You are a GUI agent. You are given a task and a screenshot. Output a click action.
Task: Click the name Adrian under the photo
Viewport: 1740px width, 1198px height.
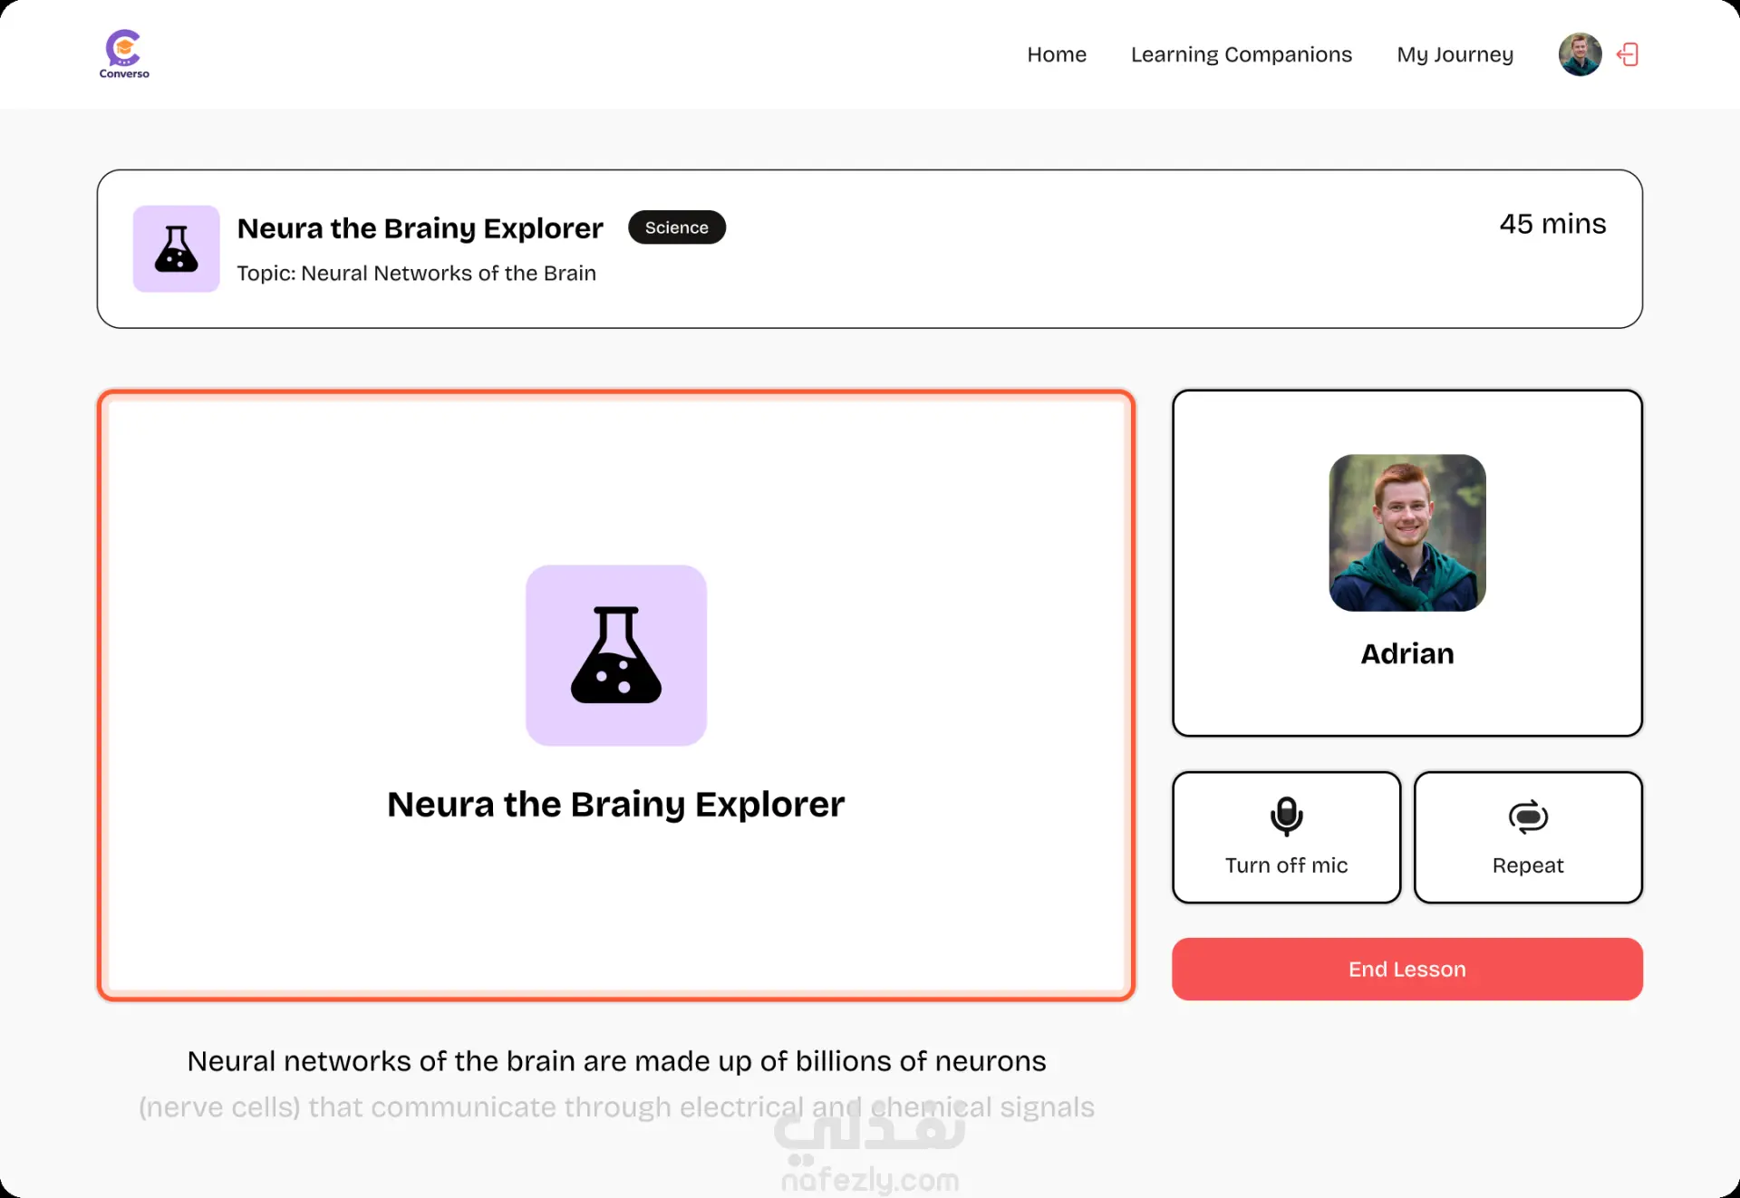(x=1406, y=653)
